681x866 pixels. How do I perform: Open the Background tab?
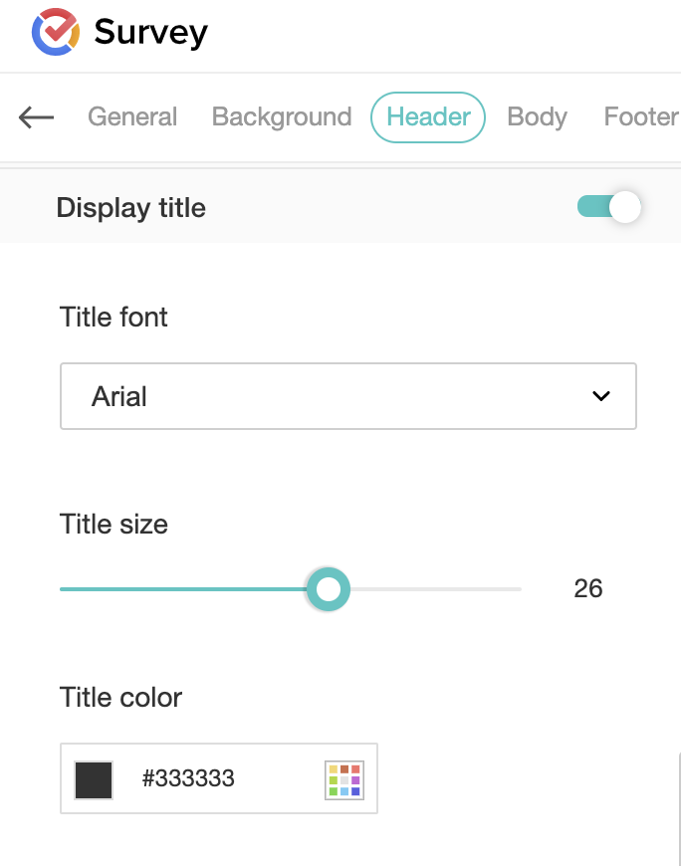pyautogui.click(x=282, y=117)
